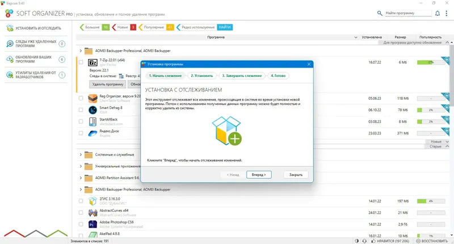454x244 pixels.
Task: Click the Soft Organizer logo icon
Action: (x=9, y=13)
